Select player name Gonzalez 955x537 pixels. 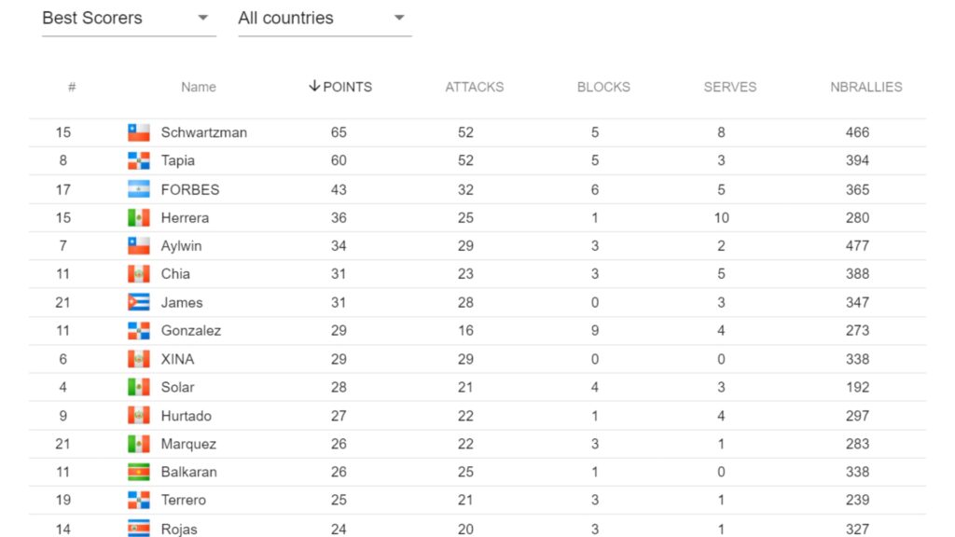(x=191, y=330)
